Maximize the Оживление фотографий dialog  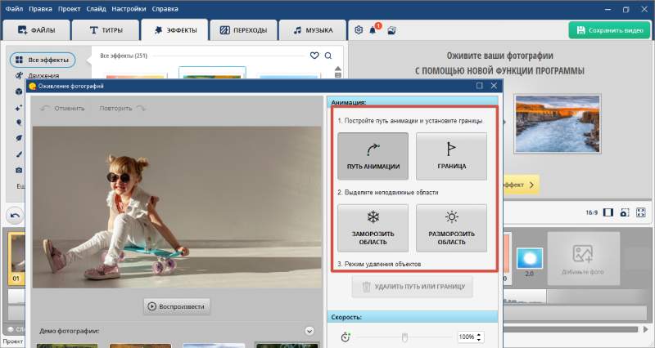(x=479, y=86)
